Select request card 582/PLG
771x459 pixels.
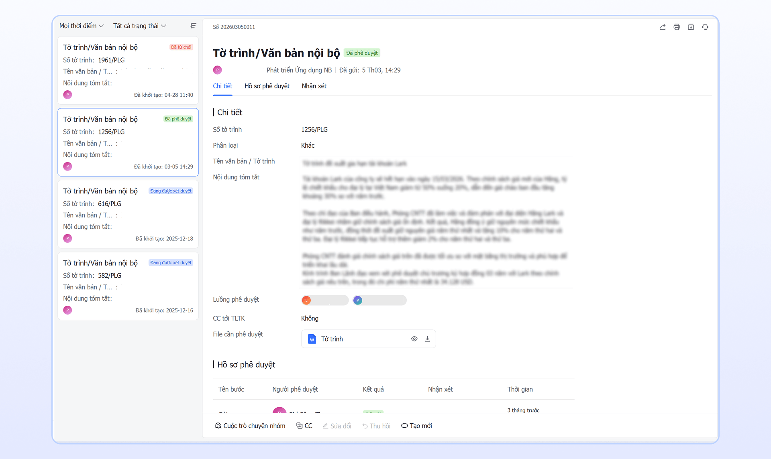pos(128,286)
